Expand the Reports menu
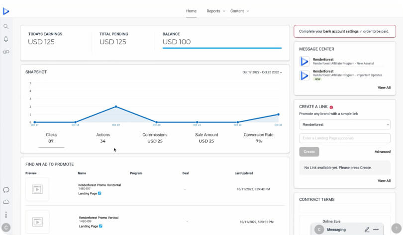This screenshot has width=403, height=235. 216,11
